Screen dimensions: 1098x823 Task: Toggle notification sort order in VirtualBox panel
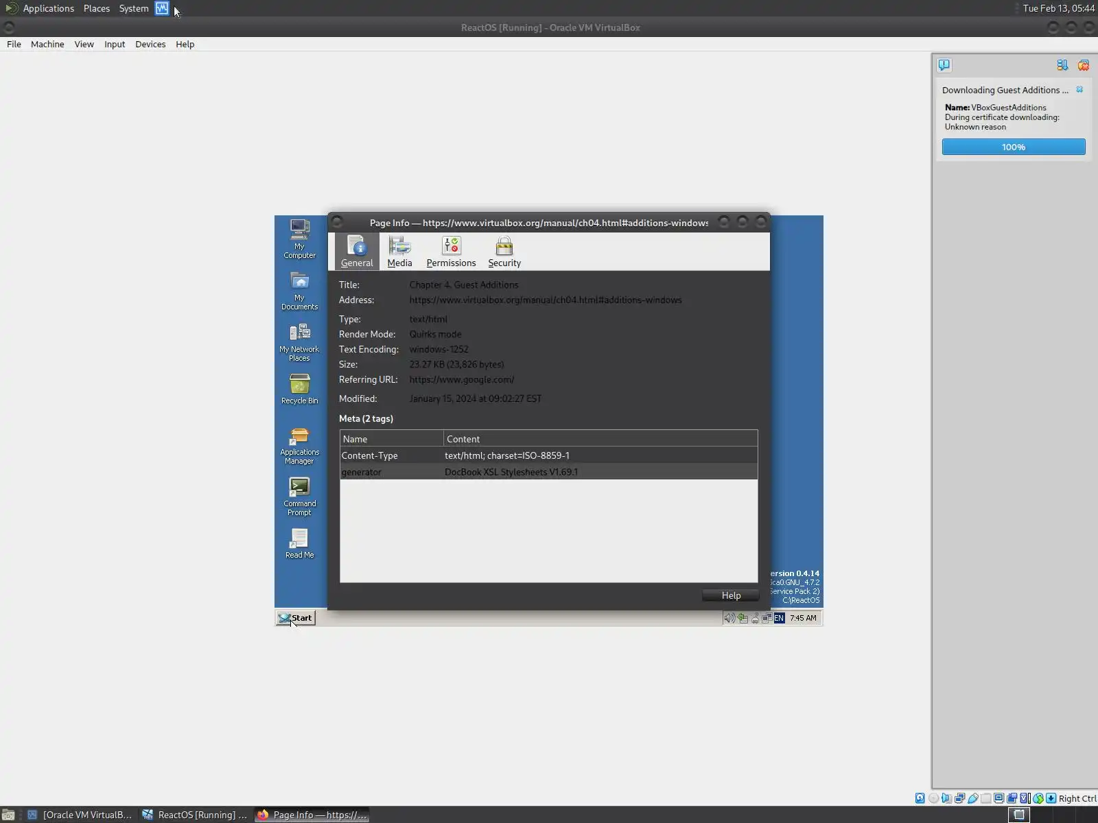1062,65
